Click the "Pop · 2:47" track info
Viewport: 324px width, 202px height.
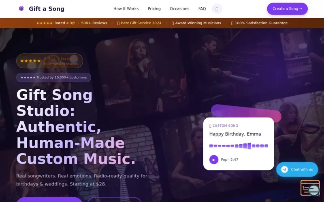pos(229,160)
